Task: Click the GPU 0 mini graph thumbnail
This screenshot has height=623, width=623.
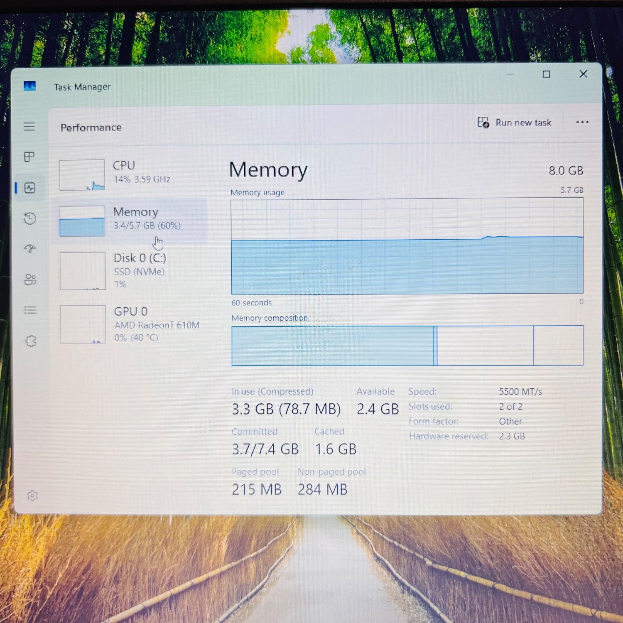Action: pyautogui.click(x=83, y=324)
